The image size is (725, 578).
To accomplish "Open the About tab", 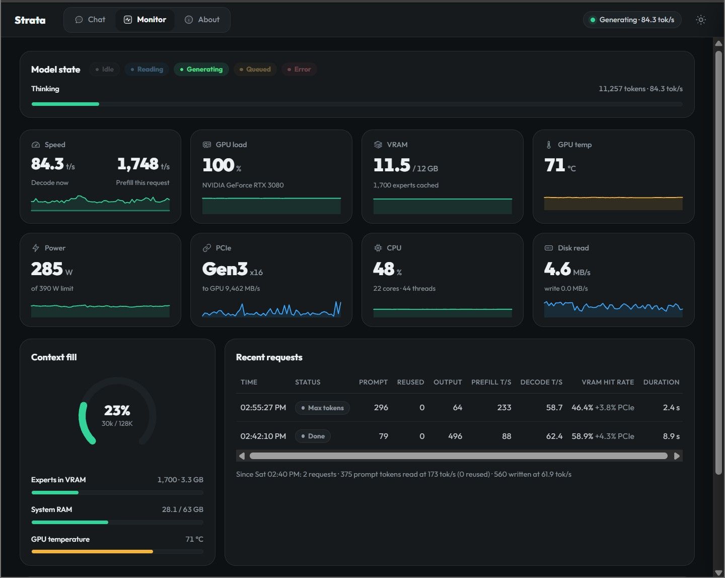I will pyautogui.click(x=202, y=20).
